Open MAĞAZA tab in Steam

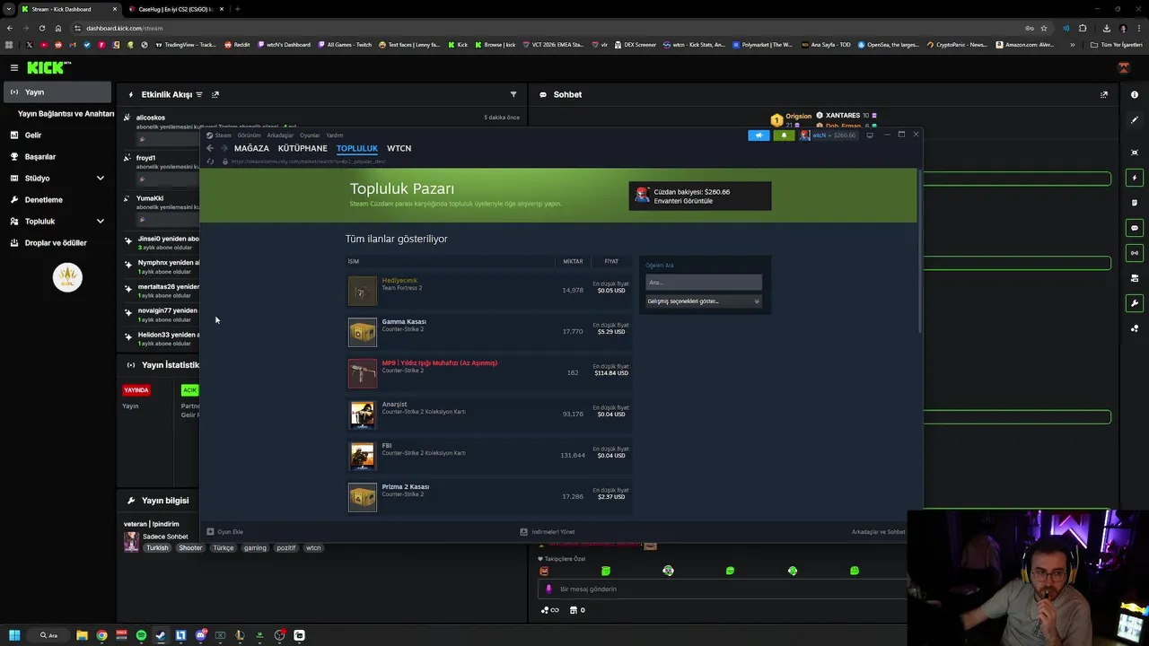(251, 148)
